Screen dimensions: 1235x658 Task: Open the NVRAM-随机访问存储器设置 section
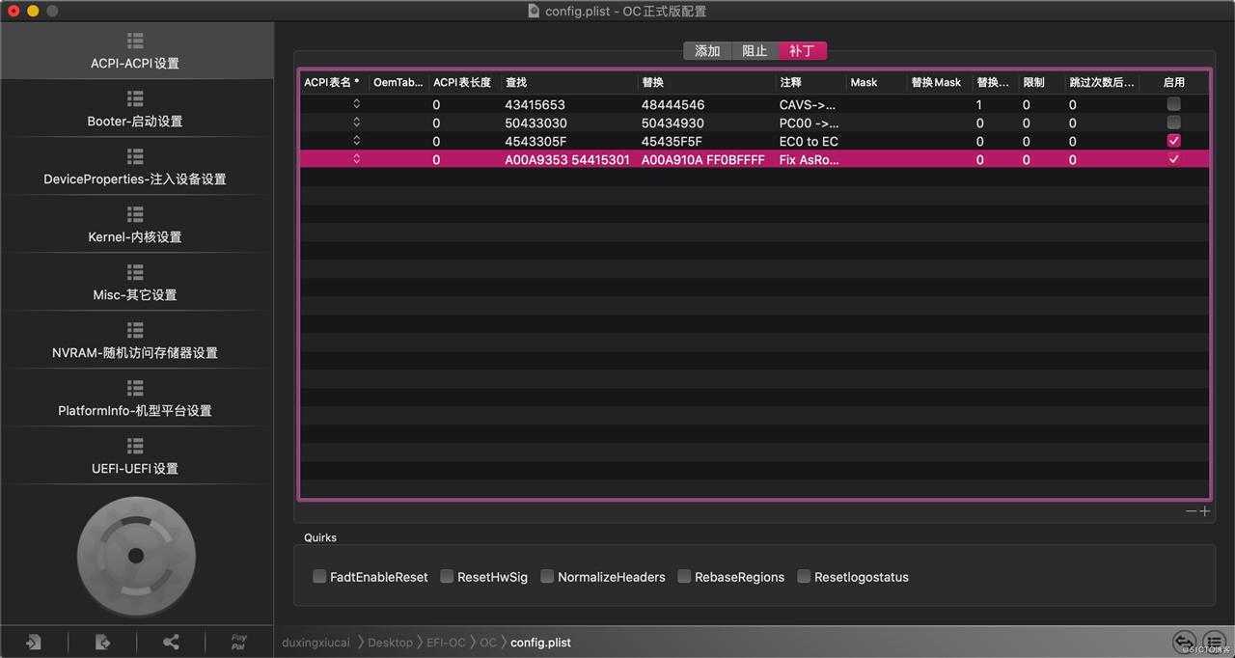click(x=135, y=341)
